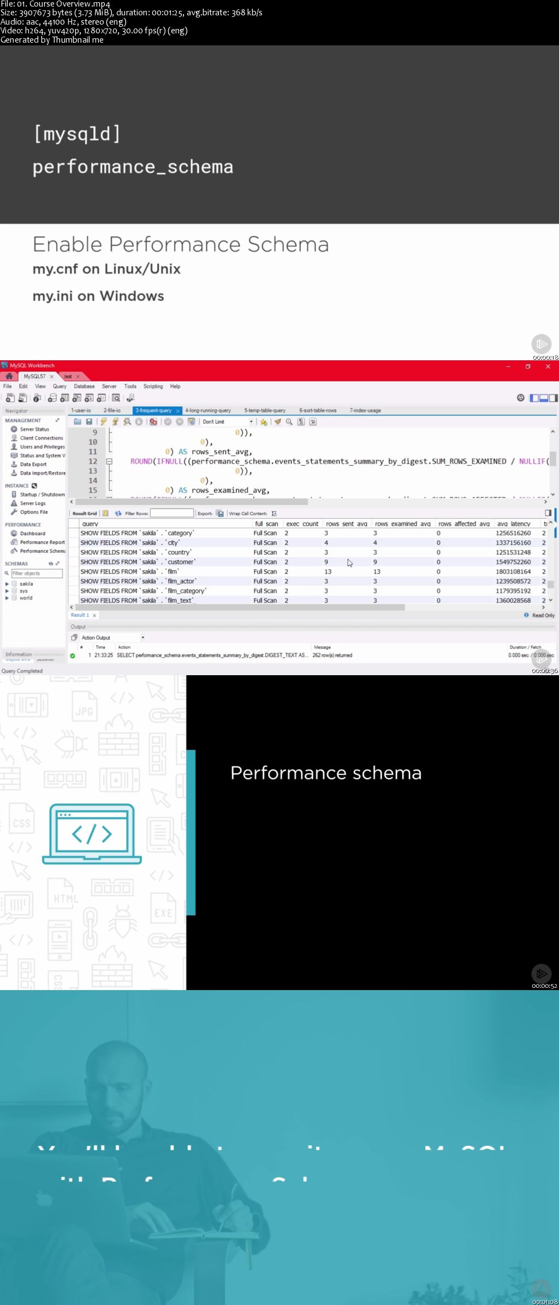The width and height of the screenshot is (559, 1305).
Task: Stop the running query icon
Action: pyautogui.click(x=139, y=422)
